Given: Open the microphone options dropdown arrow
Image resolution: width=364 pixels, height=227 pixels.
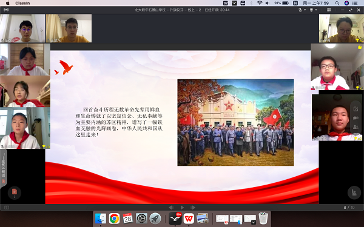Looking at the screenshot, I should 305,10.
